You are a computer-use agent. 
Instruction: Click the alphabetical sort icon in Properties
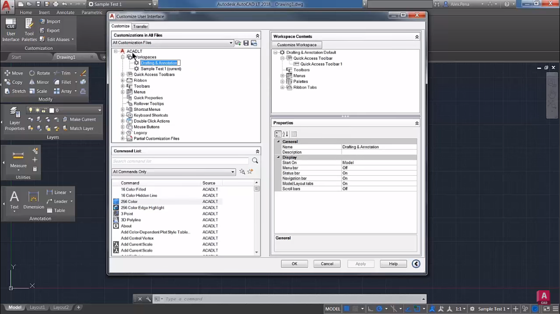286,134
